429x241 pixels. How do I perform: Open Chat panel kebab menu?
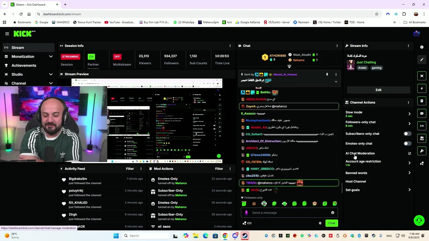337,46
